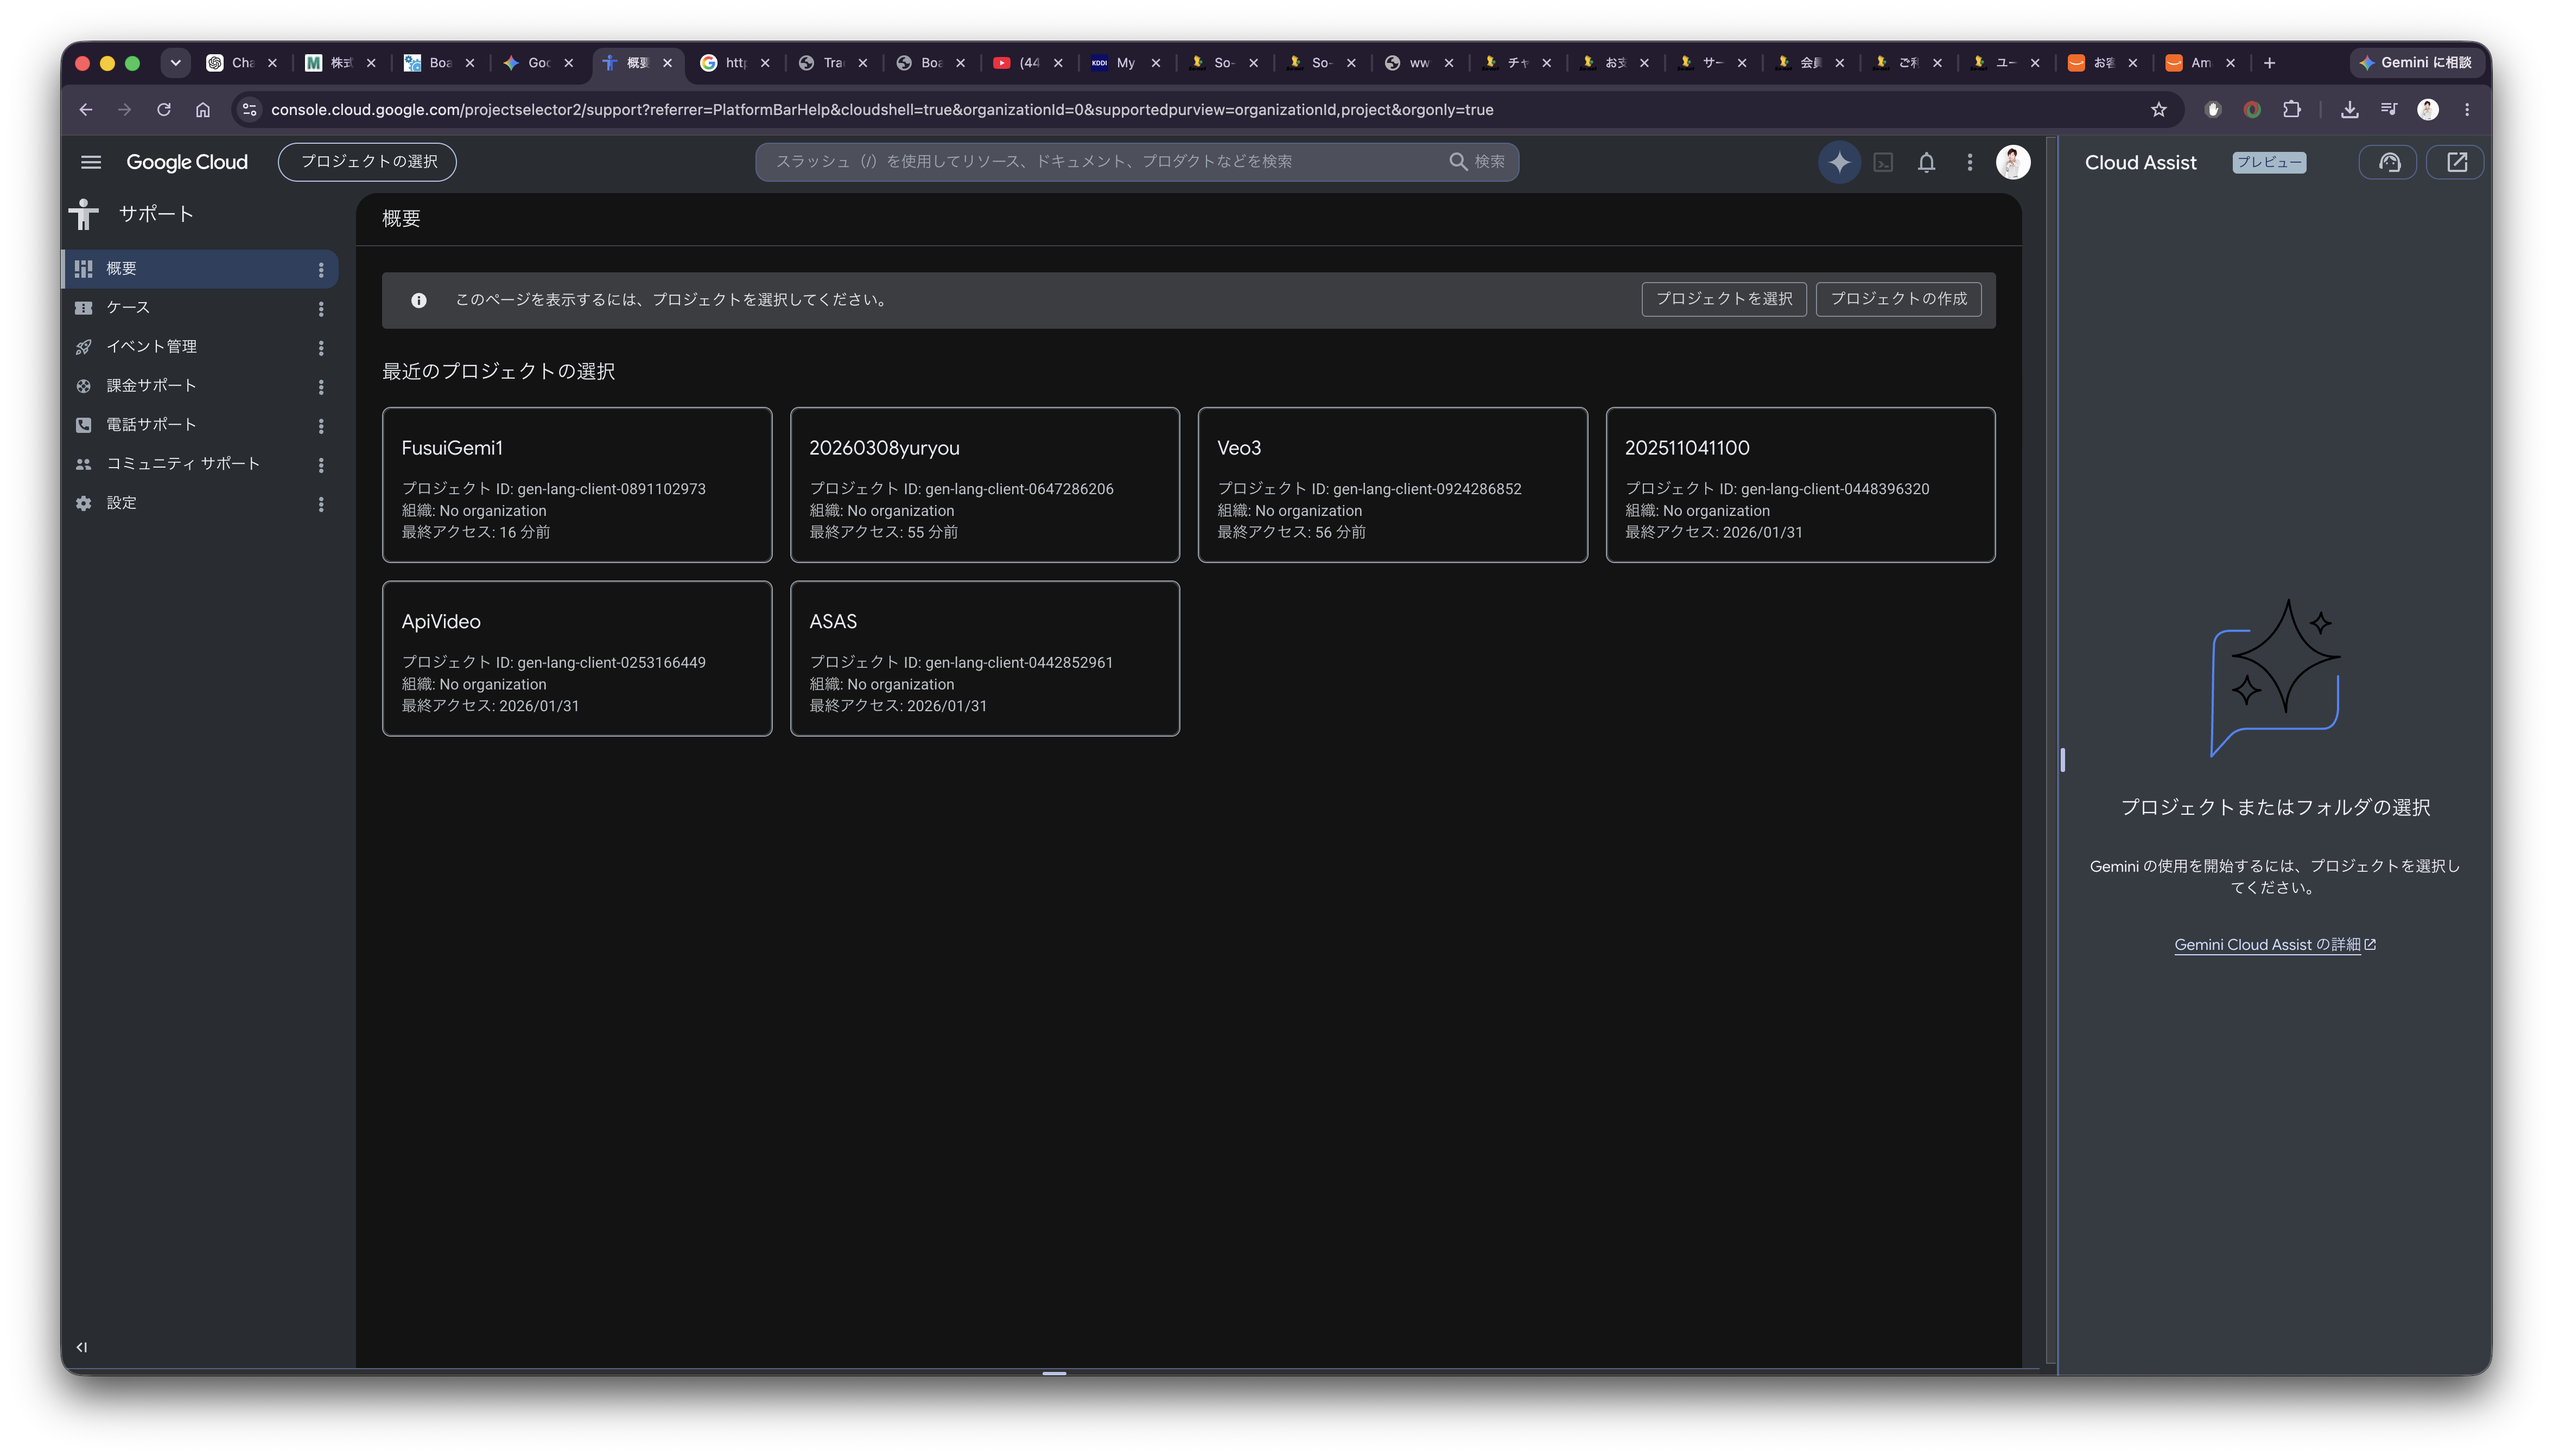Open the notifications bell
Image resolution: width=2553 pixels, height=1456 pixels.
[1926, 162]
